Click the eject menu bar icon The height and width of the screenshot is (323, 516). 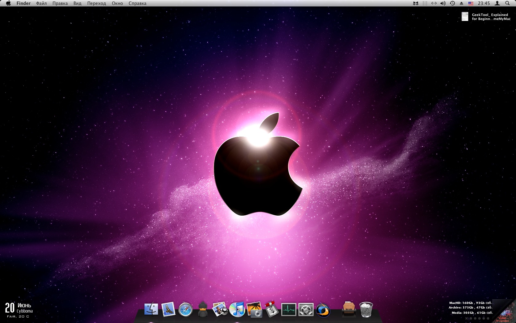pyautogui.click(x=461, y=3)
